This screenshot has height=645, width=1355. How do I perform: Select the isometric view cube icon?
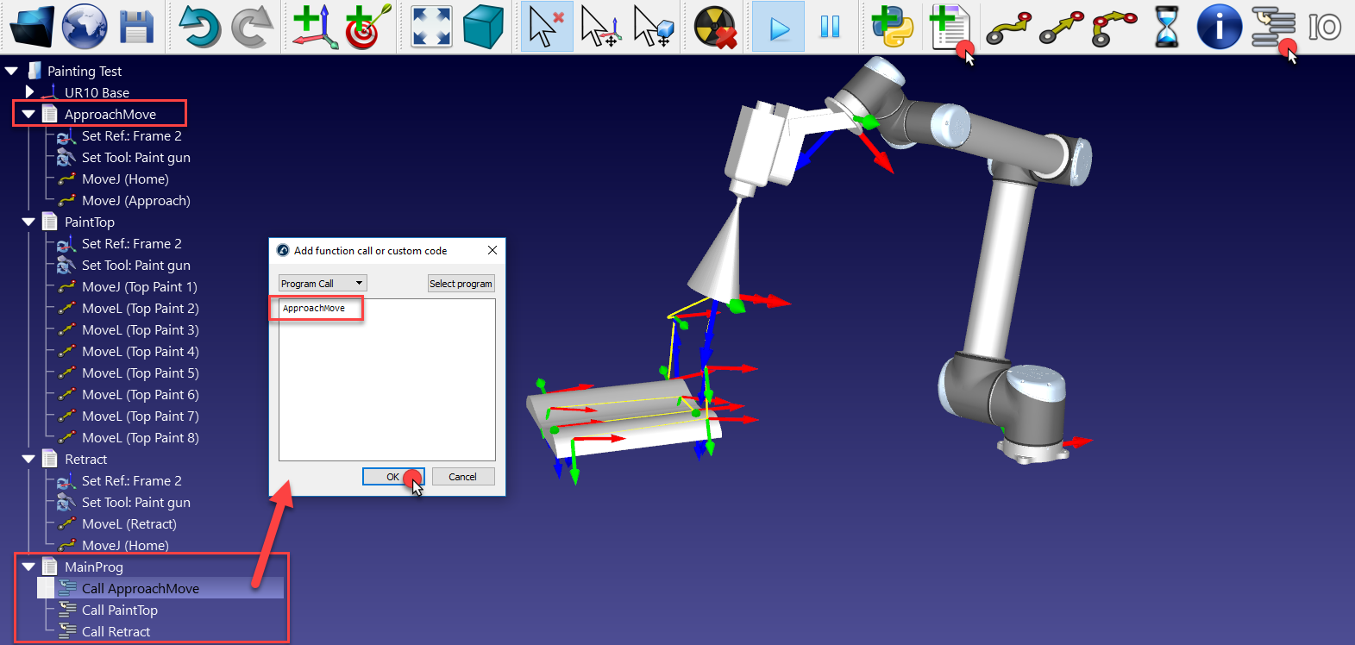click(483, 27)
